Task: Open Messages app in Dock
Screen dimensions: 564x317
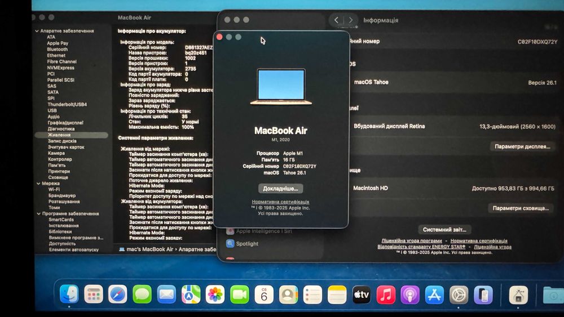Action: [x=142, y=294]
